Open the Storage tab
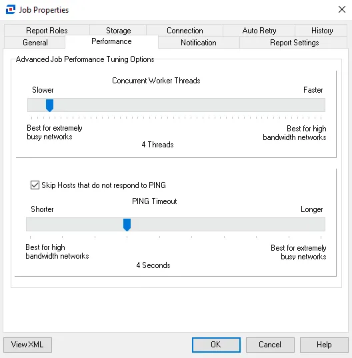The width and height of the screenshot is (352, 358). coord(118,31)
